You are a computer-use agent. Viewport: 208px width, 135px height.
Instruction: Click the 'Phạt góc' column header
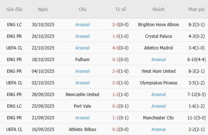click(x=196, y=9)
